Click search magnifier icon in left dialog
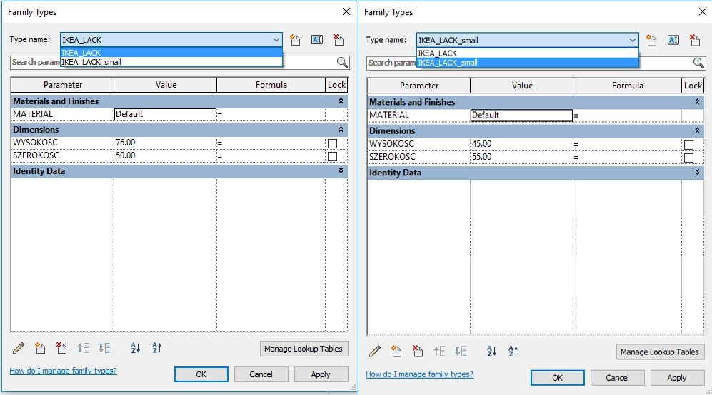 click(342, 62)
